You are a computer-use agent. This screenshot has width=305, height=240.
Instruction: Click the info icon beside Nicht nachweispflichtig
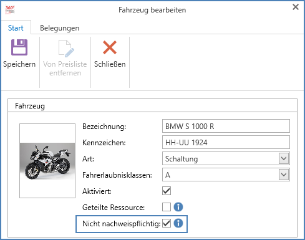178,223
